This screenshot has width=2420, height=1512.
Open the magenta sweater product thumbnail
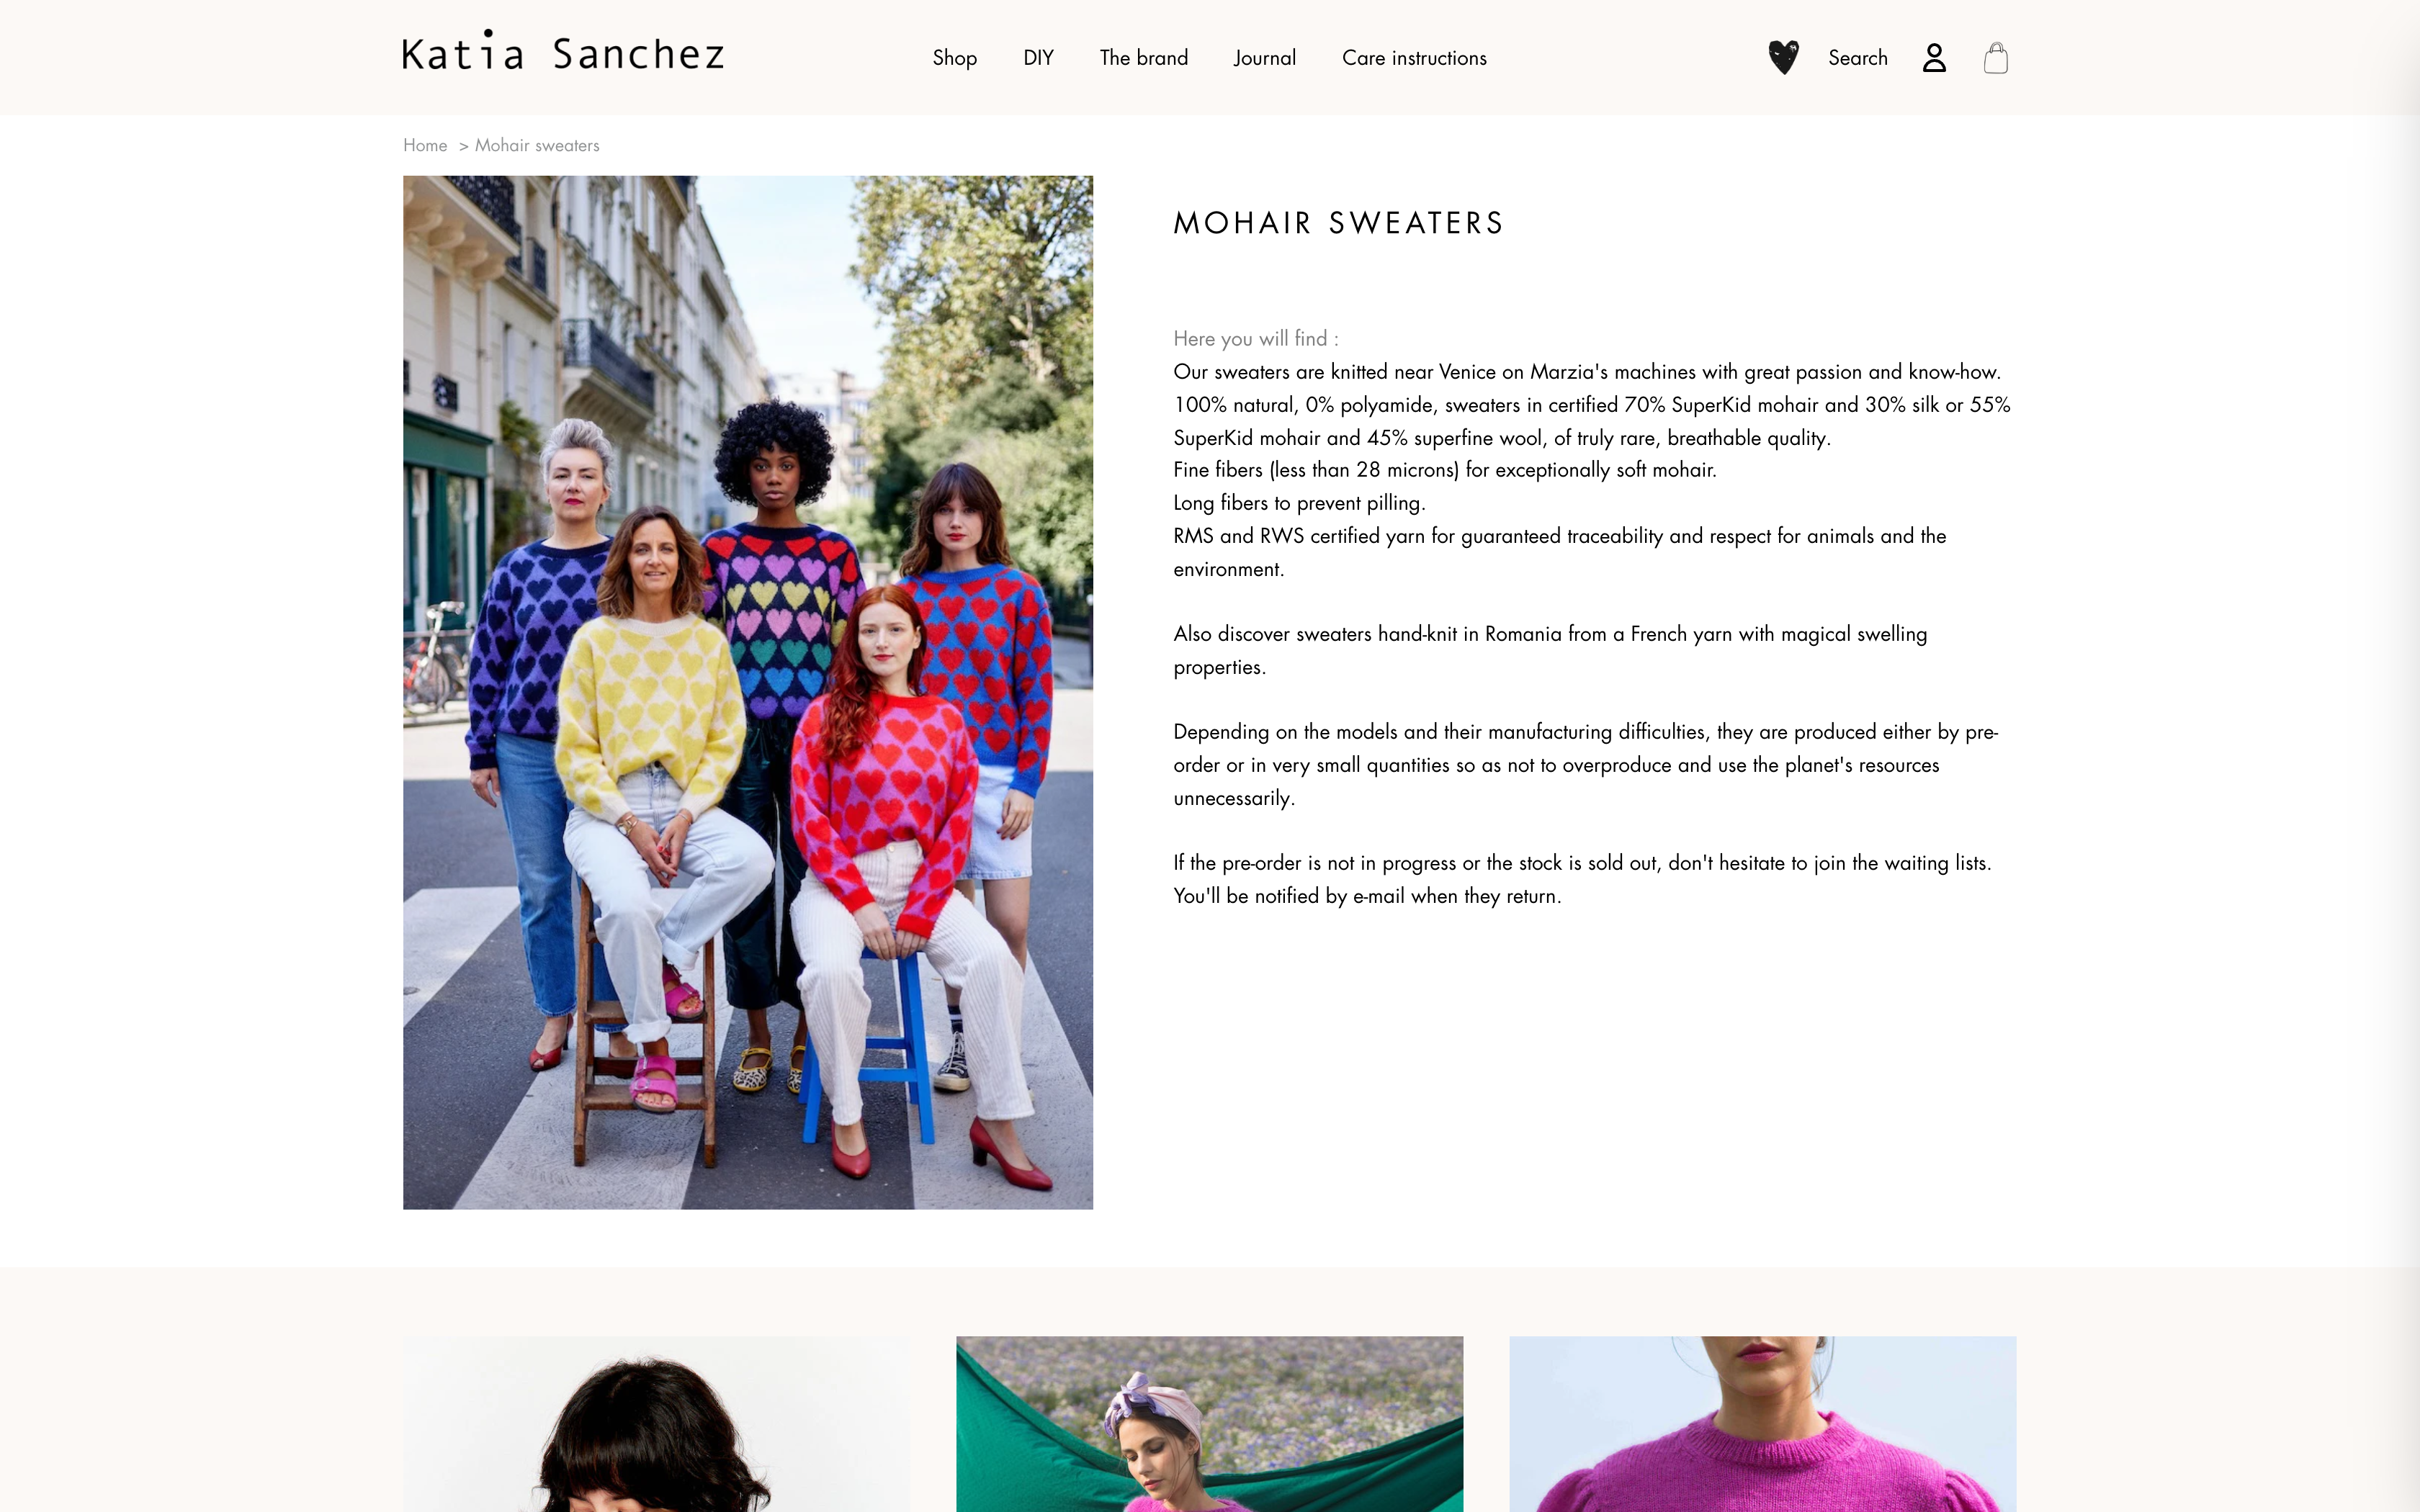click(1762, 1424)
